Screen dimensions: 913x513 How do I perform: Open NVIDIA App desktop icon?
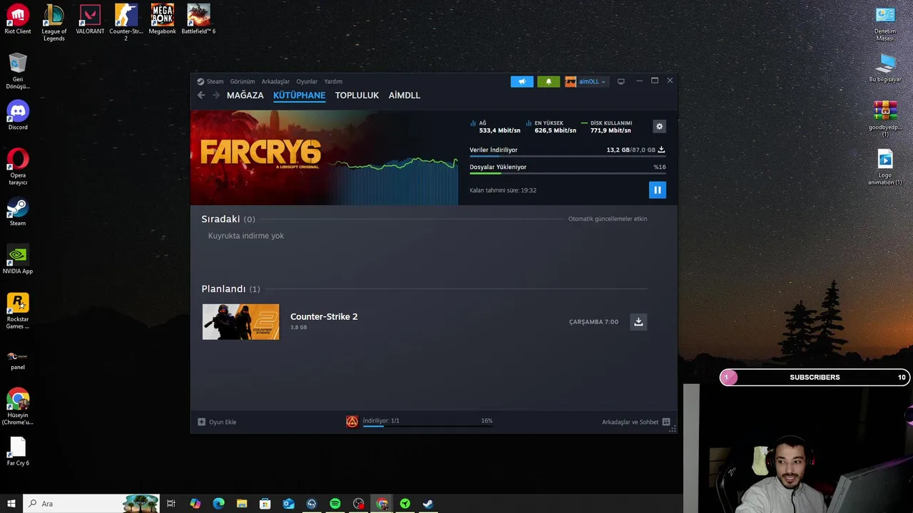18,259
